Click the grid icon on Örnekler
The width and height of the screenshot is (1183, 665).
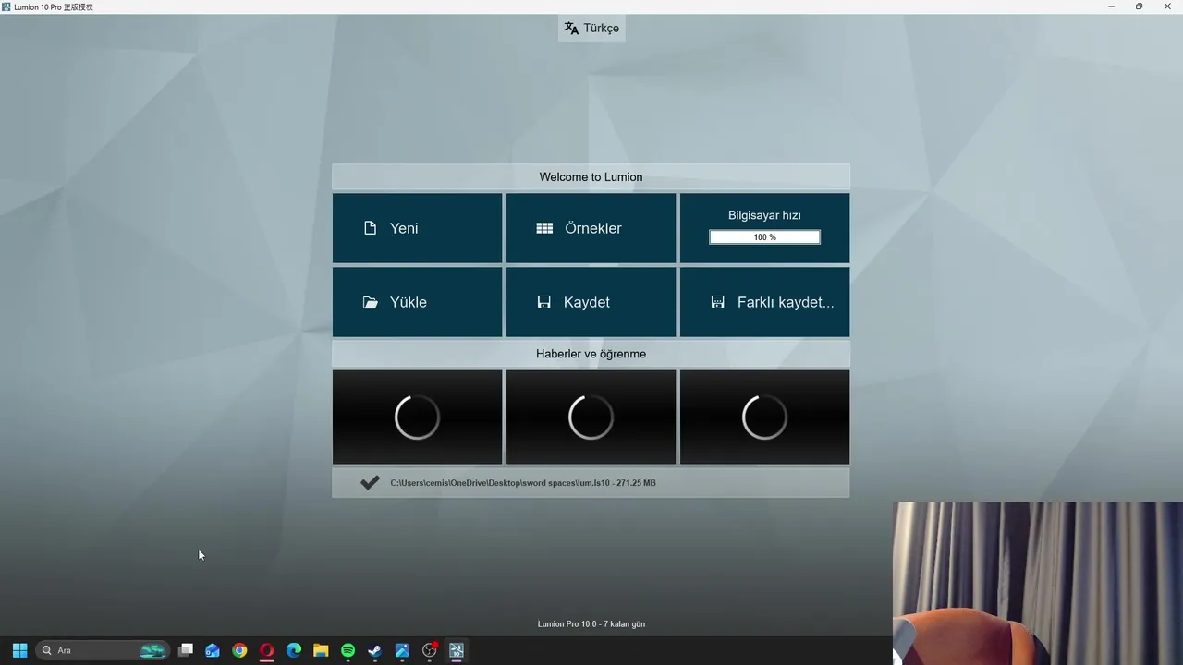544,228
